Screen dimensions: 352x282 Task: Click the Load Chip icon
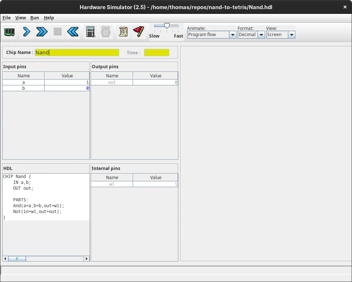9,32
